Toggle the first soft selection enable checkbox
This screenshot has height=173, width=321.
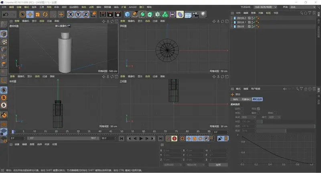242,109
